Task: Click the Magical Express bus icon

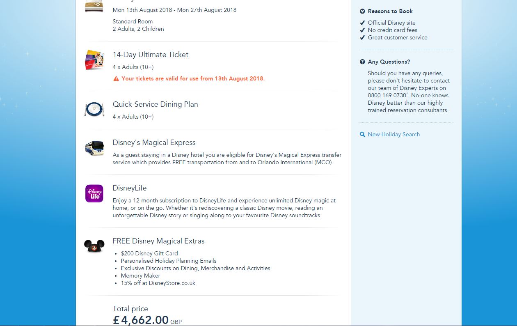Action: coord(94,148)
